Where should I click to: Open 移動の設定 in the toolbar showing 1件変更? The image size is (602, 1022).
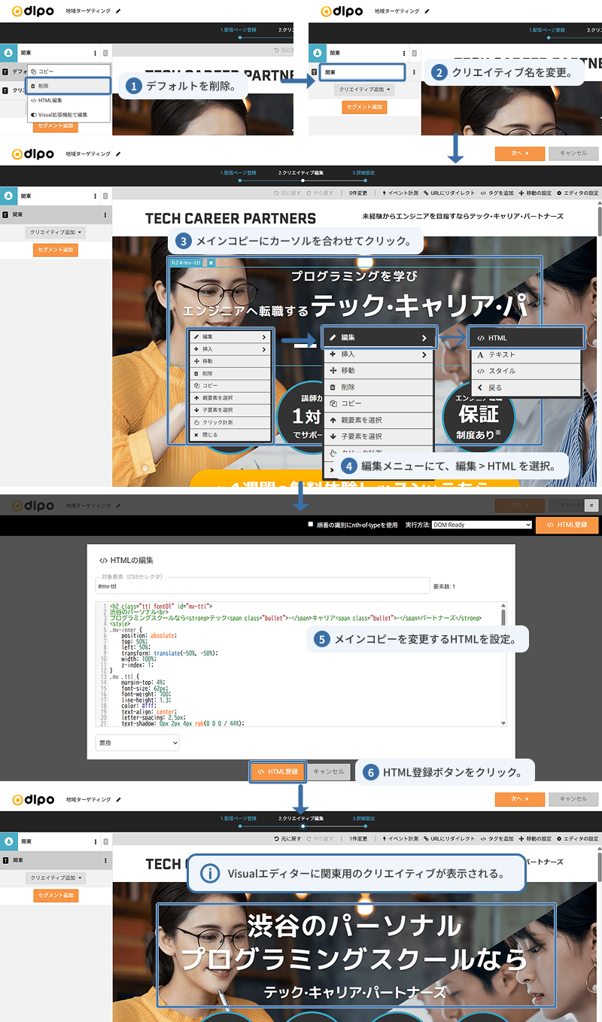(x=535, y=838)
